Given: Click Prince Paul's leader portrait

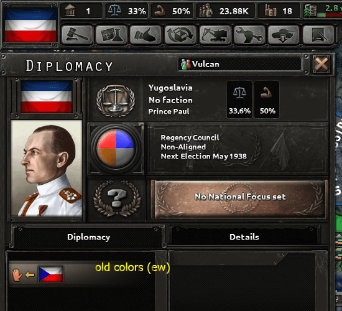Looking at the screenshot, I should pyautogui.click(x=47, y=169).
